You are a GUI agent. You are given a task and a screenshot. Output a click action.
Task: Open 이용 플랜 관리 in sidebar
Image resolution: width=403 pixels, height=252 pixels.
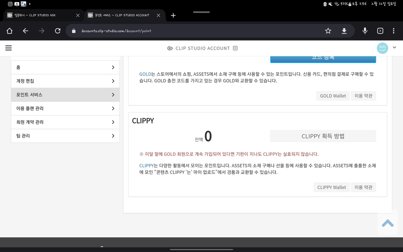65,108
